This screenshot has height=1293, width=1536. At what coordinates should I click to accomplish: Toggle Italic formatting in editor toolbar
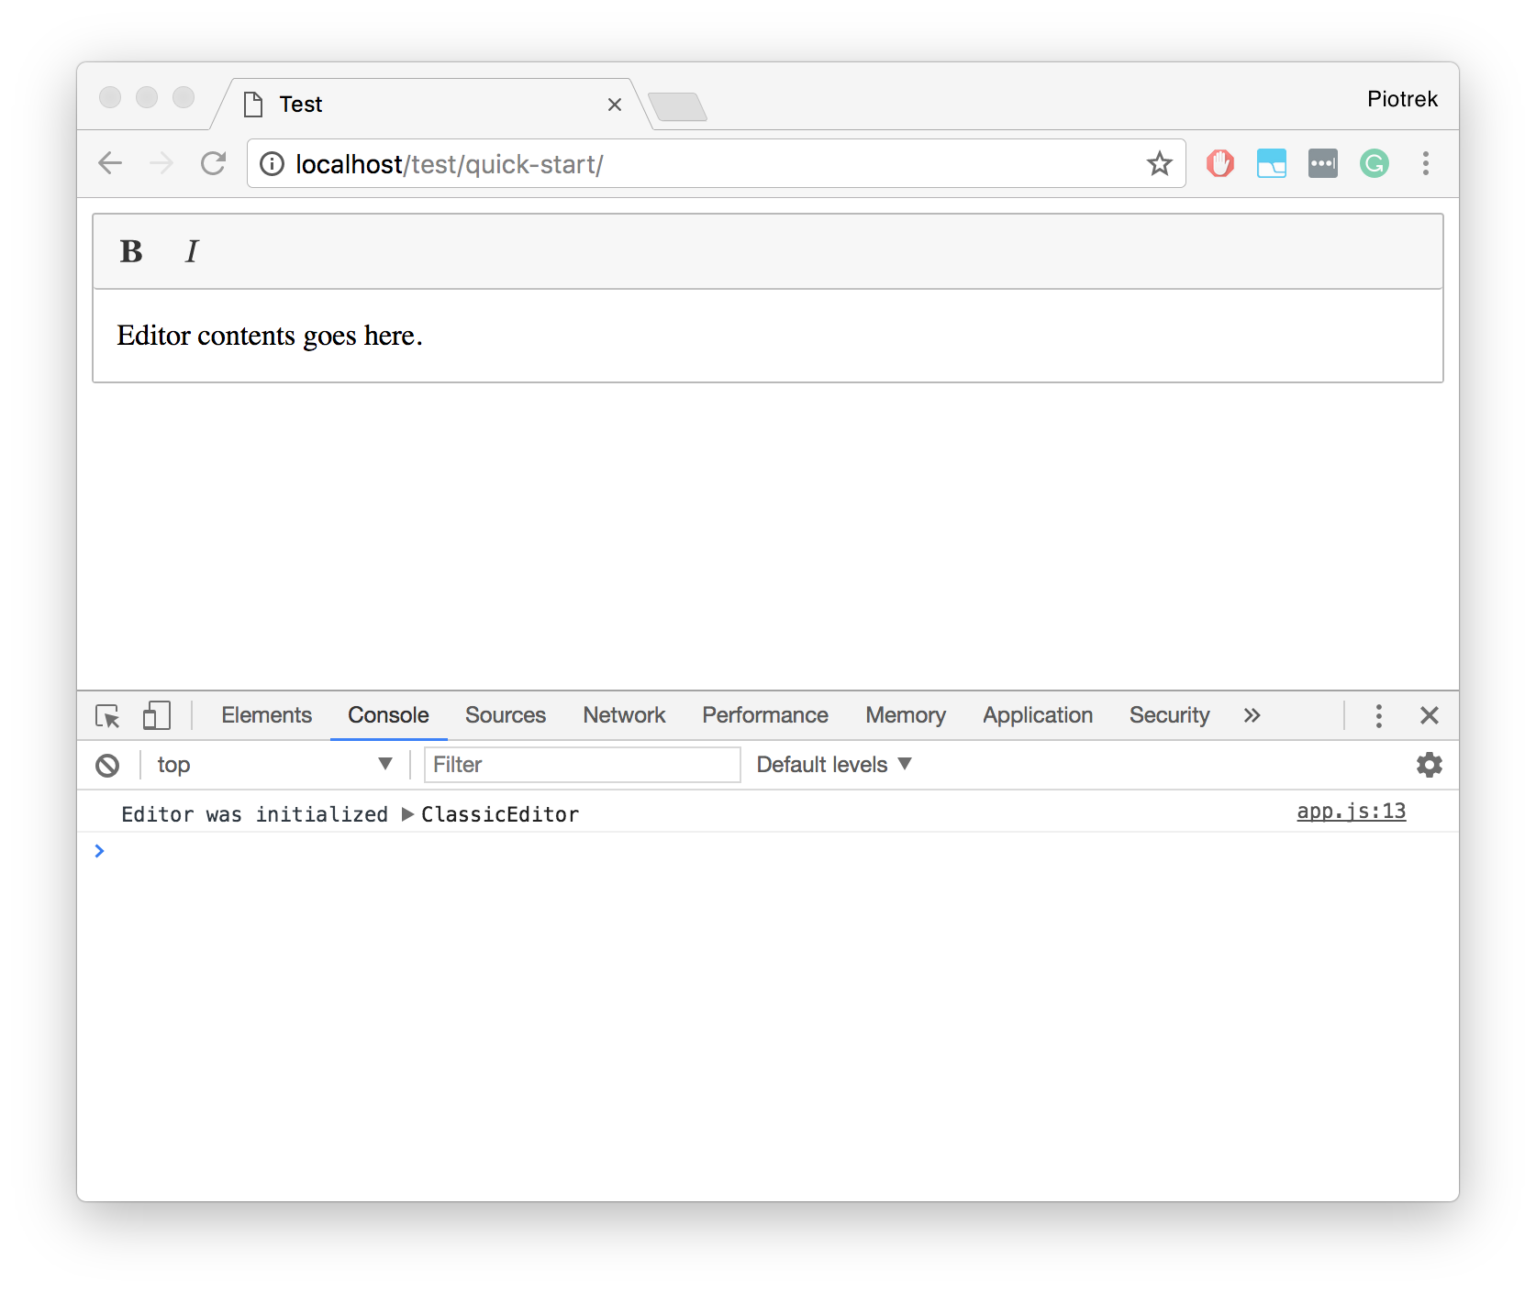pyautogui.click(x=191, y=251)
